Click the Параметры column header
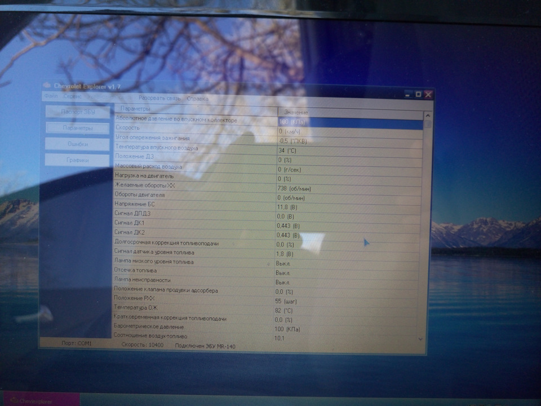The width and height of the screenshot is (541, 406). [x=196, y=109]
